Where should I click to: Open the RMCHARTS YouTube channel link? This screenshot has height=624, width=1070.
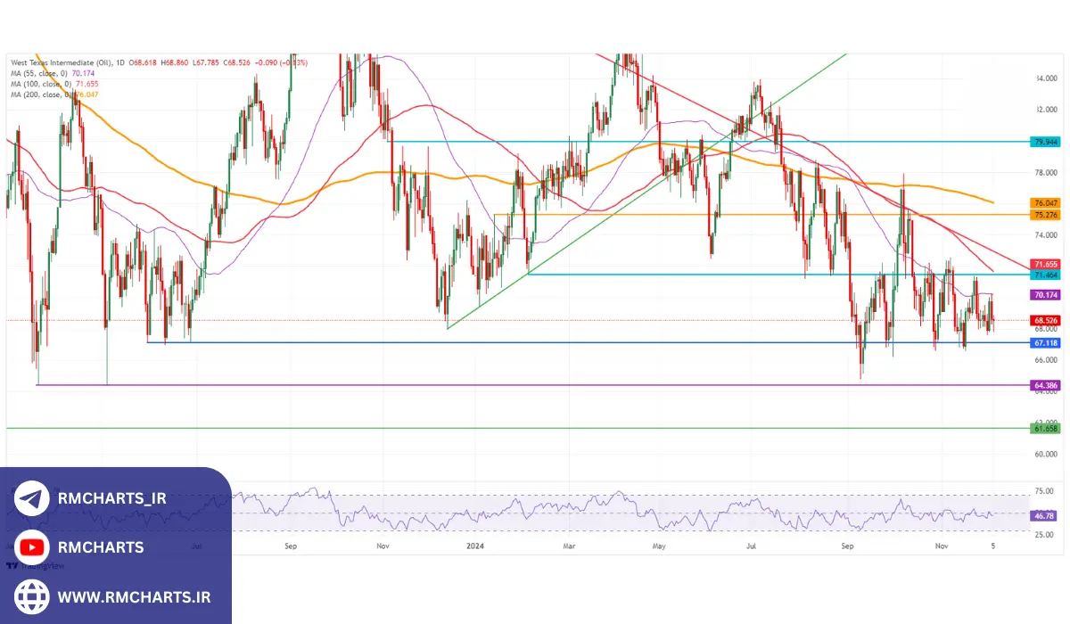coord(100,547)
